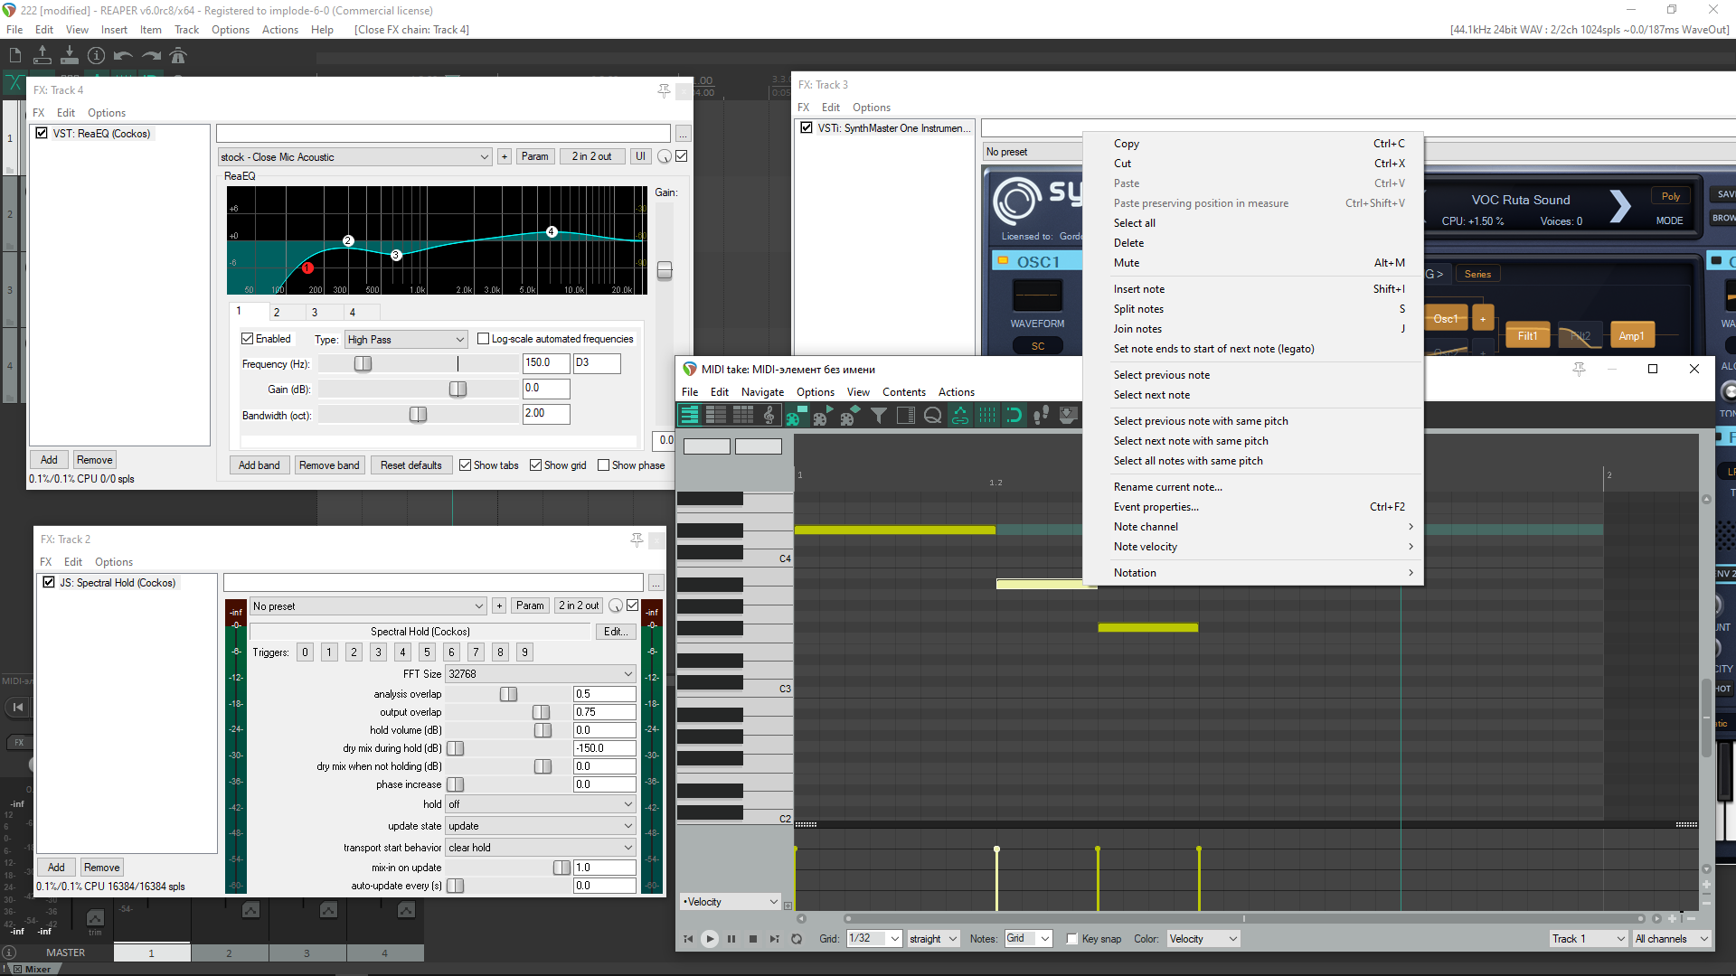
Task: Enable Key snap checkbox
Action: [x=1072, y=939]
